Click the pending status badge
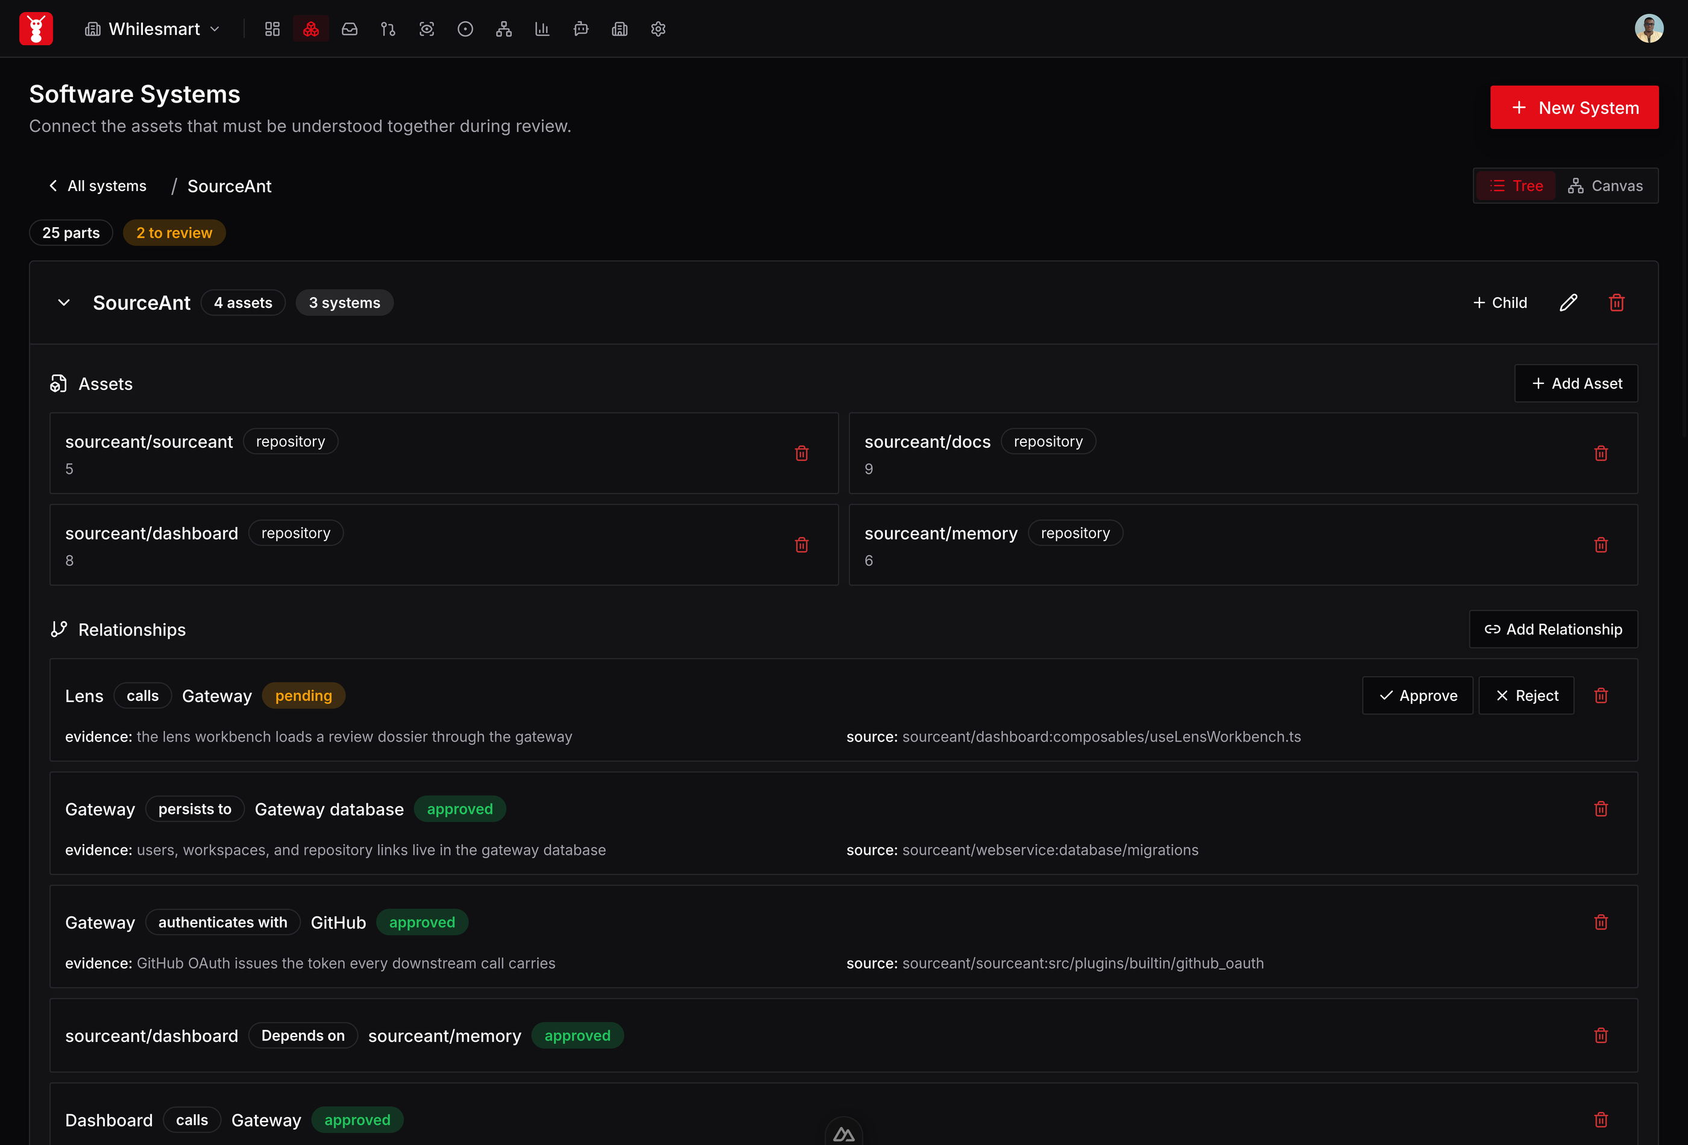Viewport: 1688px width, 1145px height. click(x=304, y=695)
